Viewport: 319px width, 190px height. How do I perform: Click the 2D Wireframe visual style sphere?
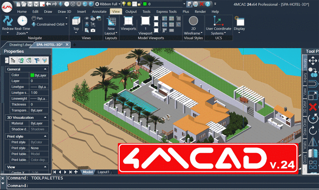193,21
